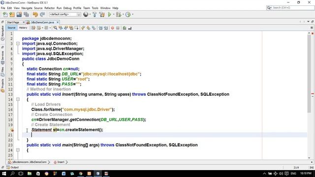Open the Source menu
This screenshot has width=315, height=177.
coord(38,8)
